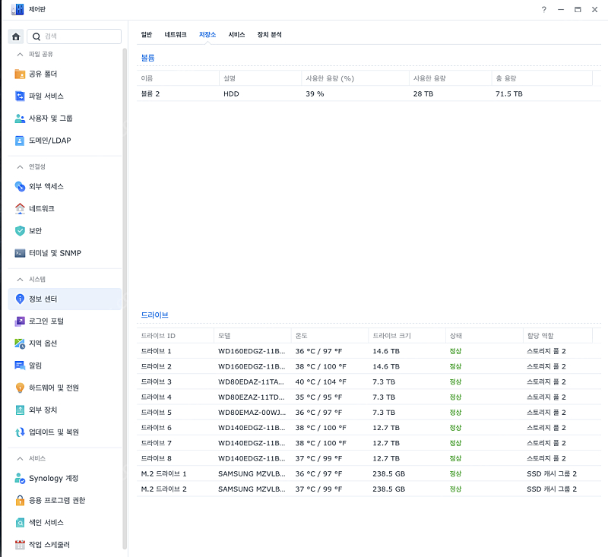Collapse the 연결성 section

tap(34, 166)
